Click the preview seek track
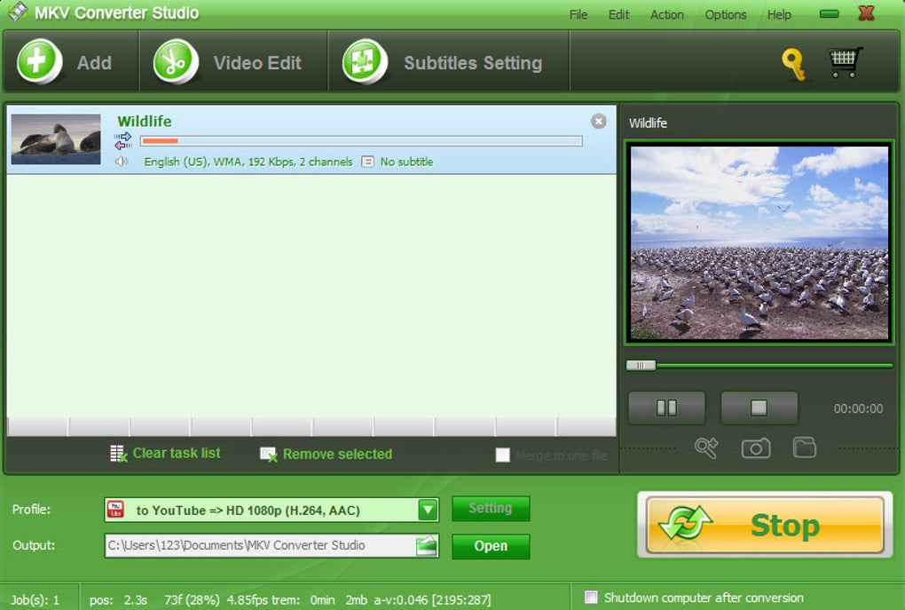This screenshot has height=610, width=905. coord(759,365)
